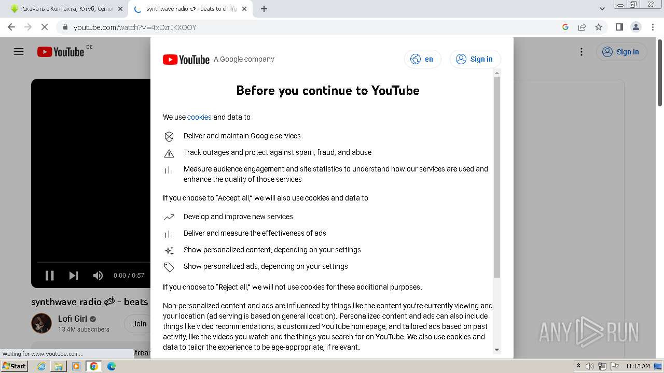
Task: Click the network icon in the system tray
Action: [602, 366]
